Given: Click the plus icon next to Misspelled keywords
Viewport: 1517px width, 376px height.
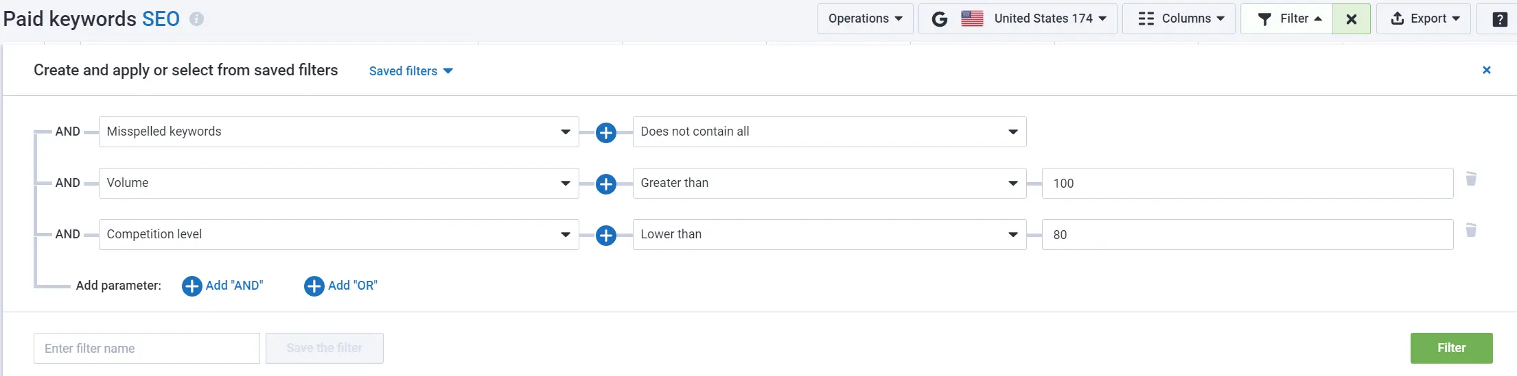Looking at the screenshot, I should (605, 133).
